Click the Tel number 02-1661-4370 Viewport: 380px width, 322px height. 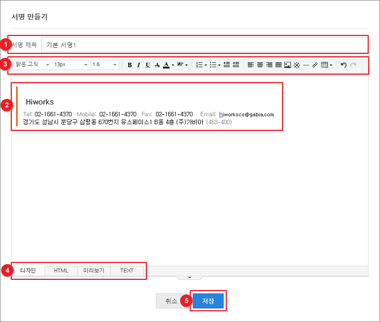click(53, 114)
